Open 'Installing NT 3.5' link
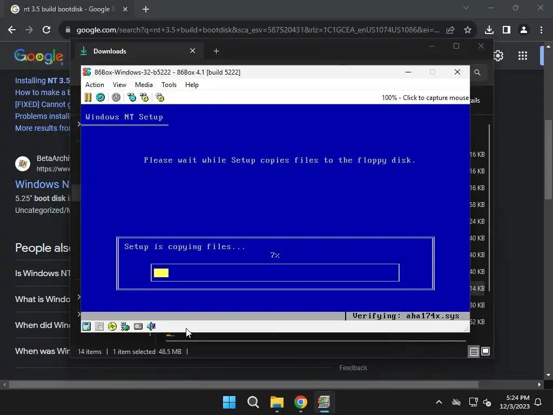The height and width of the screenshot is (415, 553). tap(42, 81)
